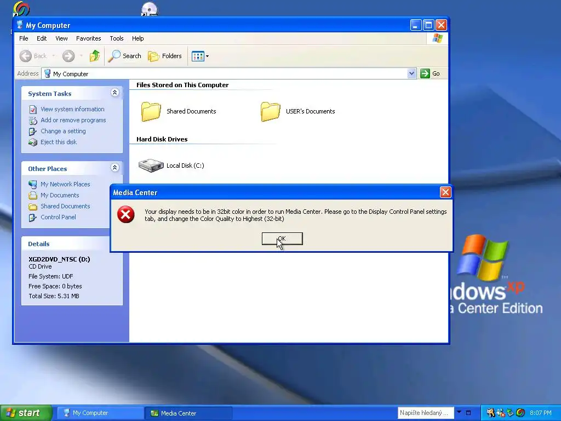Click the Change a setting icon
Image resolution: width=561 pixels, height=421 pixels.
pyautogui.click(x=33, y=132)
